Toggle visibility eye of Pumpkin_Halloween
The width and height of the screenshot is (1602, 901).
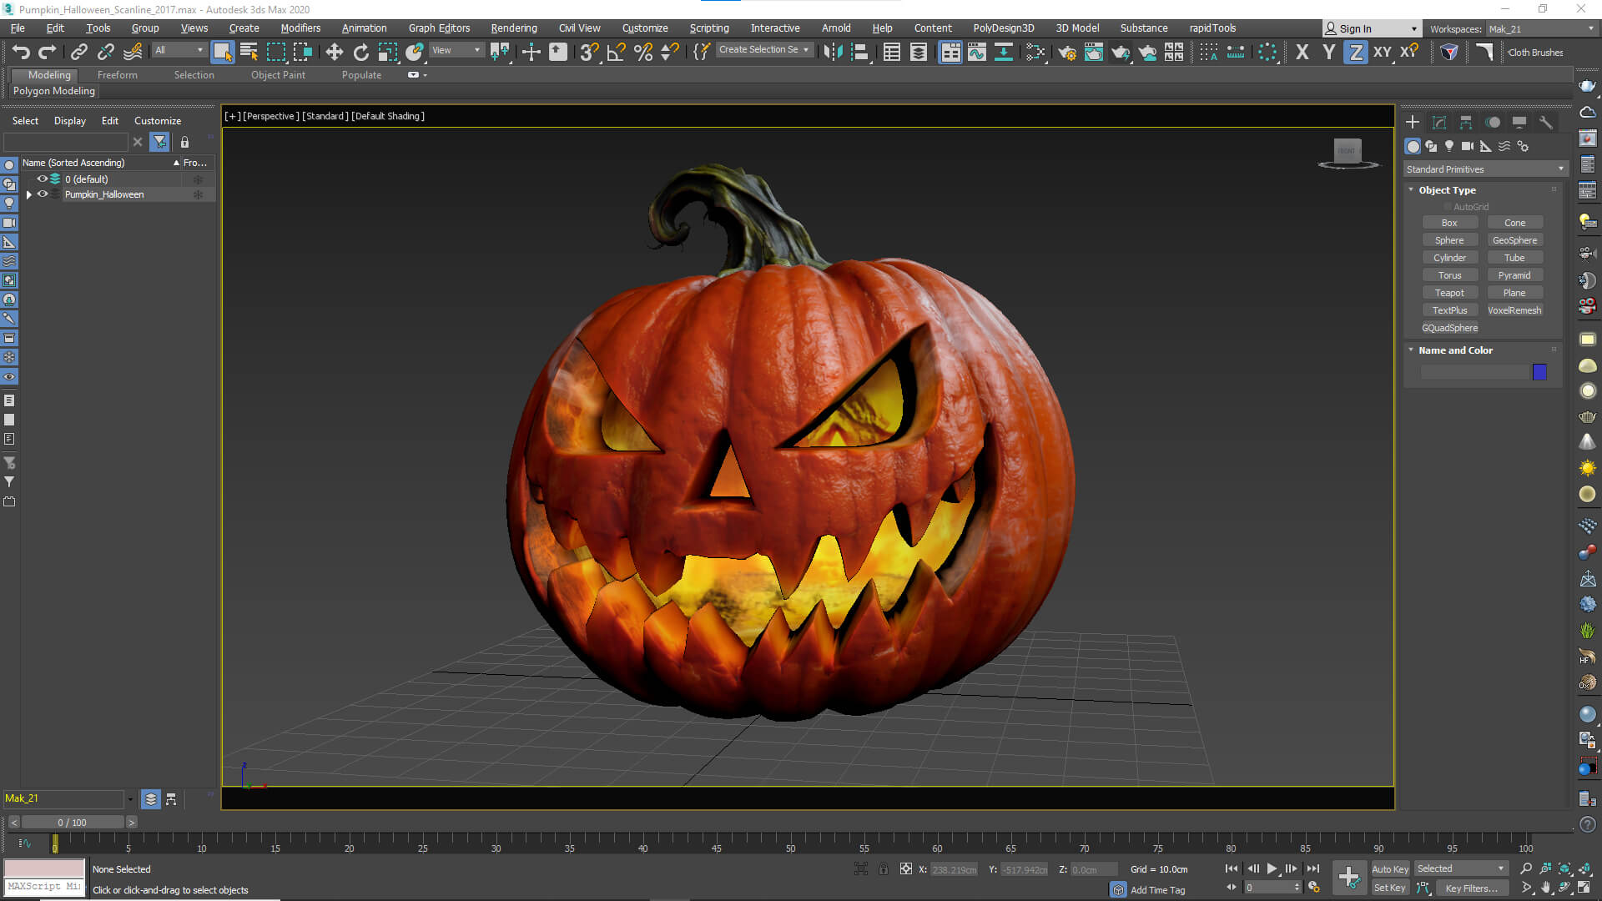coord(43,194)
